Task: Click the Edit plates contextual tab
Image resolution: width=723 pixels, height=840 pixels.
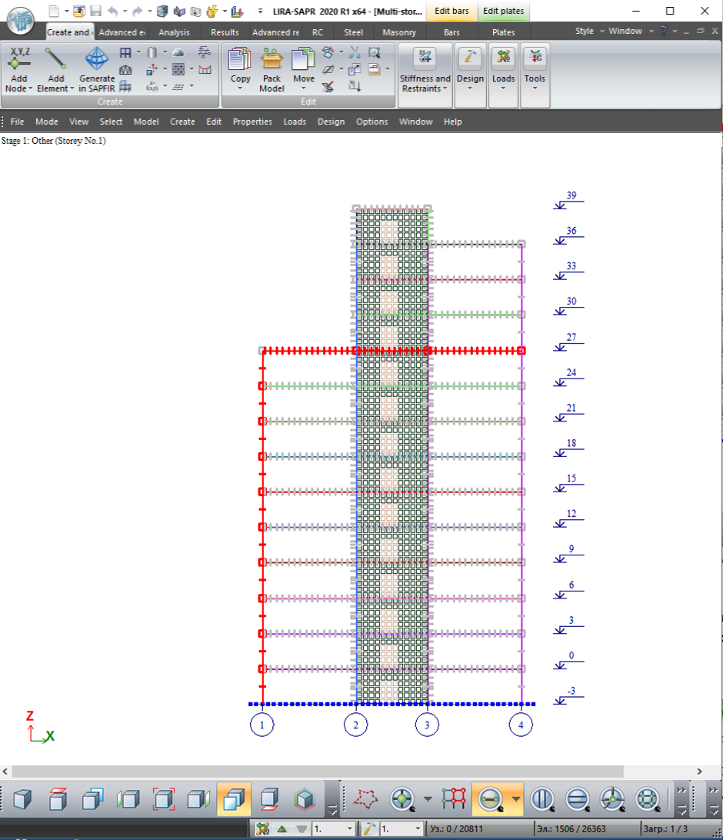Action: (503, 12)
